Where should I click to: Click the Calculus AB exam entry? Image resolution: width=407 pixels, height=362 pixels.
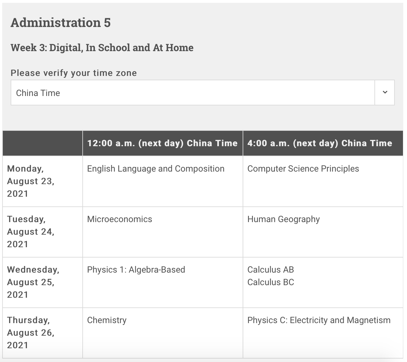point(270,270)
